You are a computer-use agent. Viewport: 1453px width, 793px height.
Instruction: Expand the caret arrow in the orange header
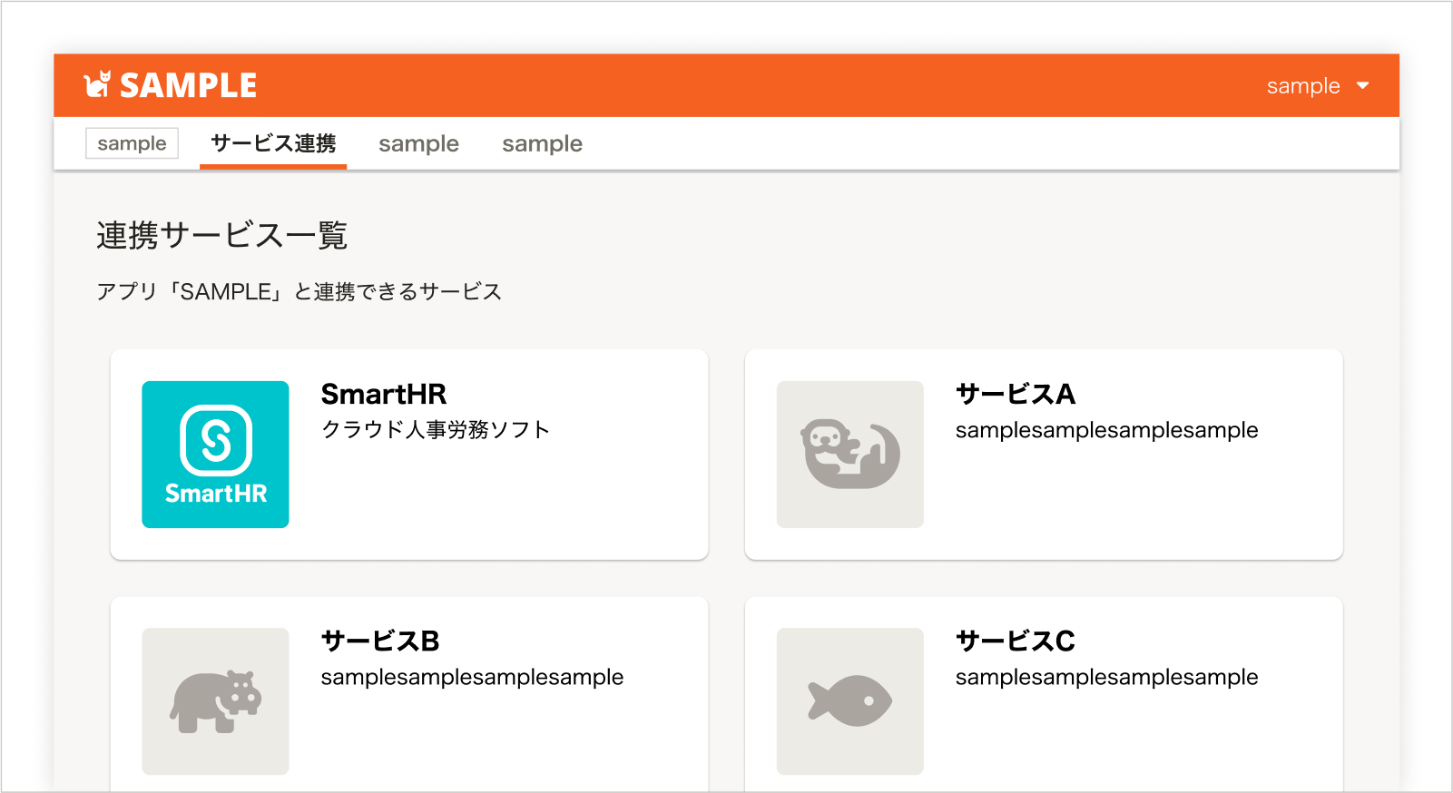point(1362,86)
